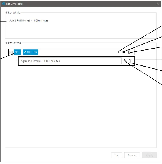The width and height of the screenshot is (162, 164).
Task: Delete the filter group with the top trash icon
Action: coord(129,52)
